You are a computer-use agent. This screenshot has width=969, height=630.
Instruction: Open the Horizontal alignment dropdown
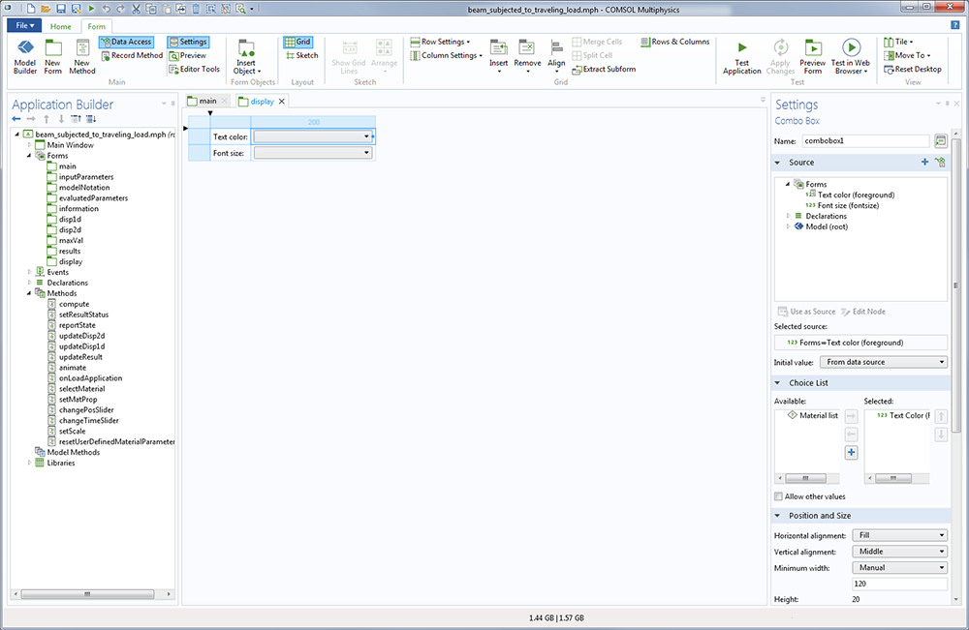point(898,535)
